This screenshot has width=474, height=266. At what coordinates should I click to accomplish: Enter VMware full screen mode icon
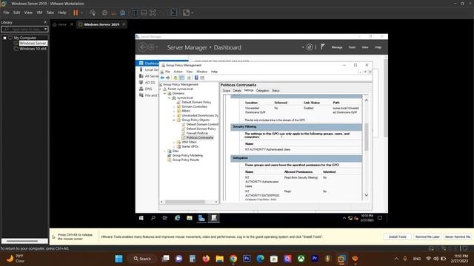point(153,13)
